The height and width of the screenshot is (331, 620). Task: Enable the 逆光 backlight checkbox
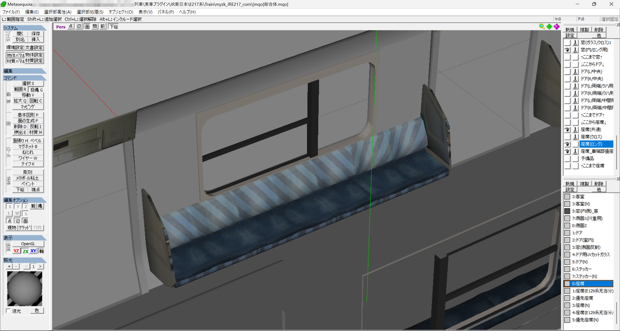point(8,311)
